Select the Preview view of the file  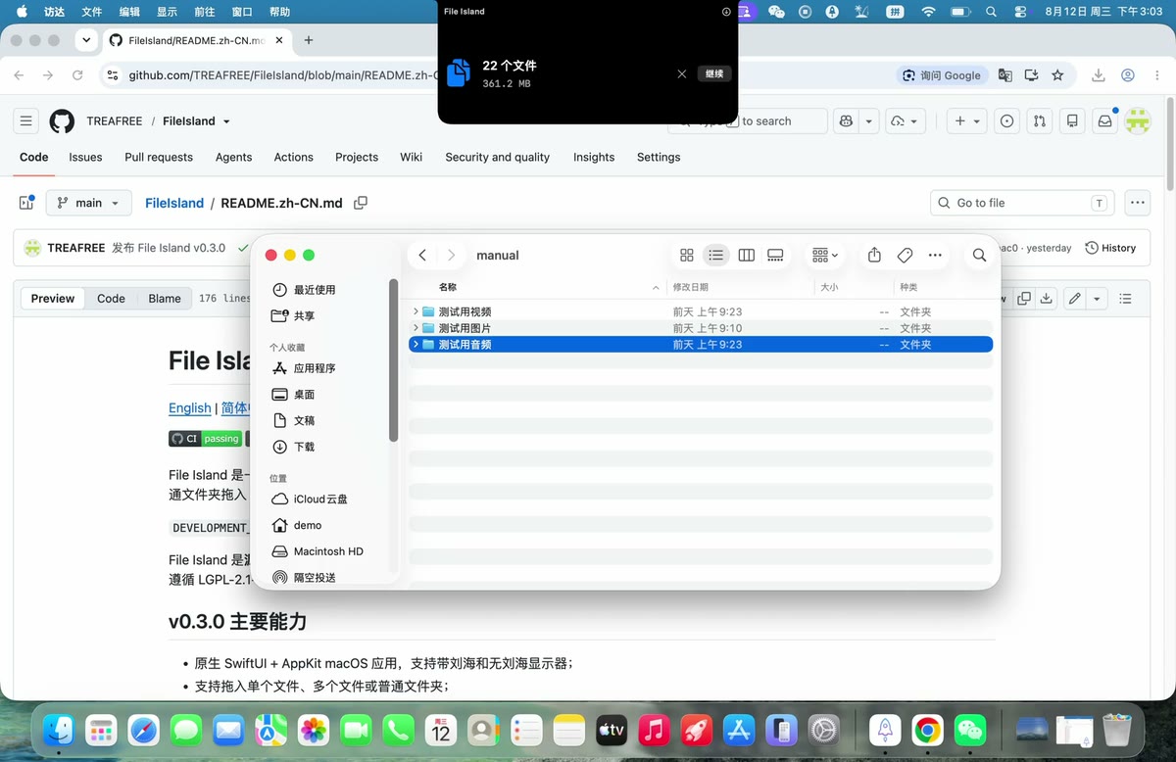point(53,299)
